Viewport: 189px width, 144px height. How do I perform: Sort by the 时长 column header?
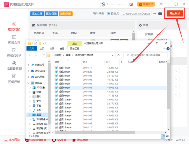click(85, 62)
